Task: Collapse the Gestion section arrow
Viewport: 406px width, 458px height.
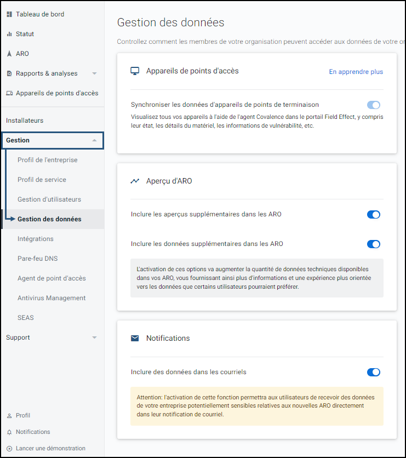Action: click(x=94, y=140)
